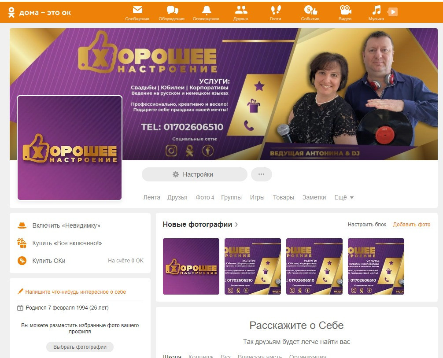The width and height of the screenshot is (443, 358).
Task: Click Купить ОКи link
Action: [48, 261]
